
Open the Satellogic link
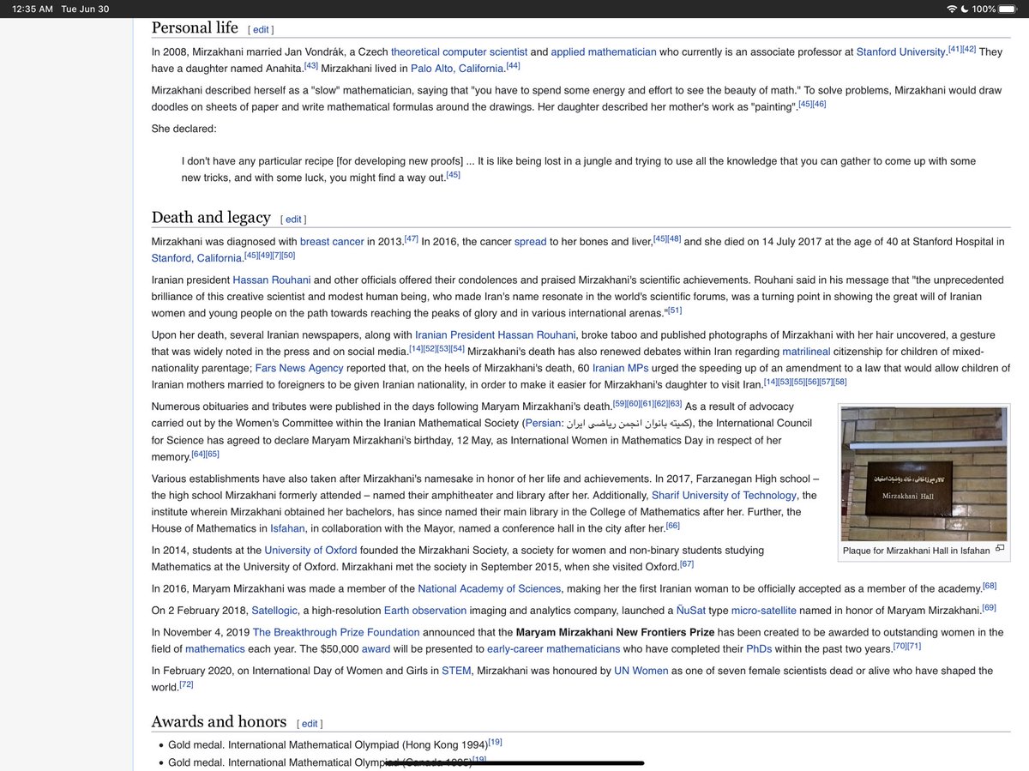tap(274, 611)
